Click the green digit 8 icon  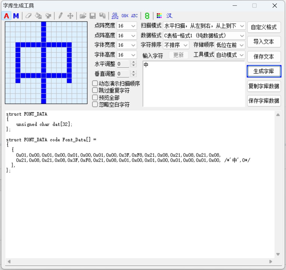147,16
